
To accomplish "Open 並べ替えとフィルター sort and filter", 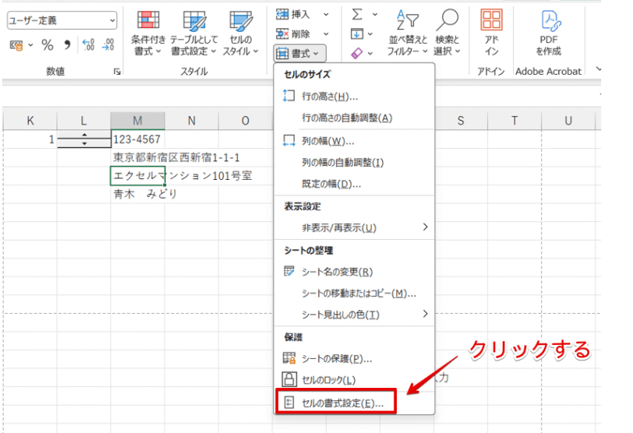I will pyautogui.click(x=408, y=33).
